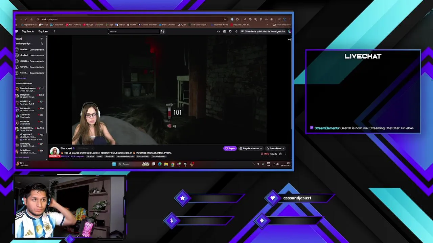Screen dimensions: 433x243
Task: Click the DropsActivados tag
Action: 158,156
